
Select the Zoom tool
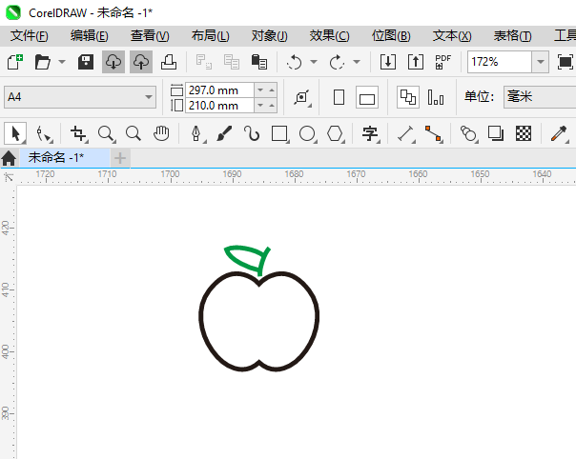107,133
